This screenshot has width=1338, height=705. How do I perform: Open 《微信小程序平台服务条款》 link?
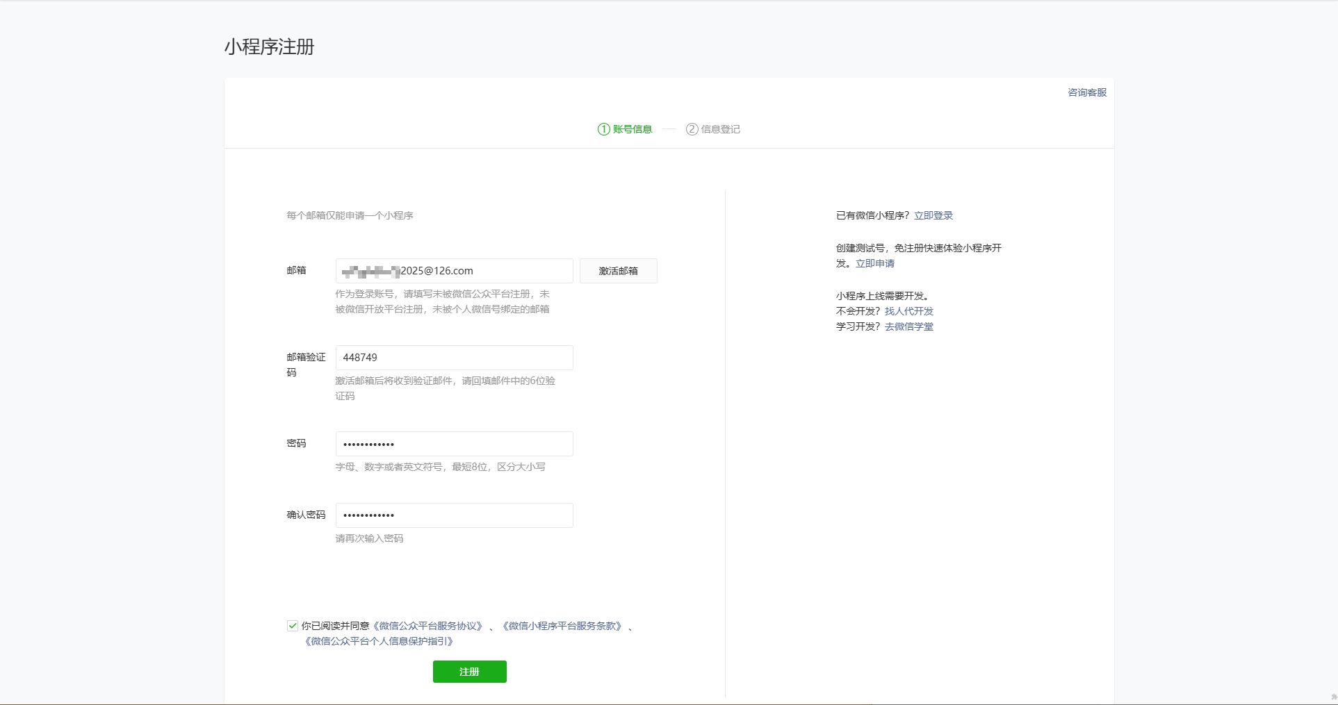[x=562, y=626]
